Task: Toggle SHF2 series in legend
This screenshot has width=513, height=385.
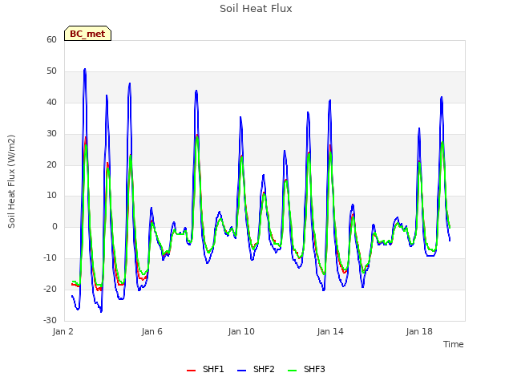Action: click(x=256, y=369)
